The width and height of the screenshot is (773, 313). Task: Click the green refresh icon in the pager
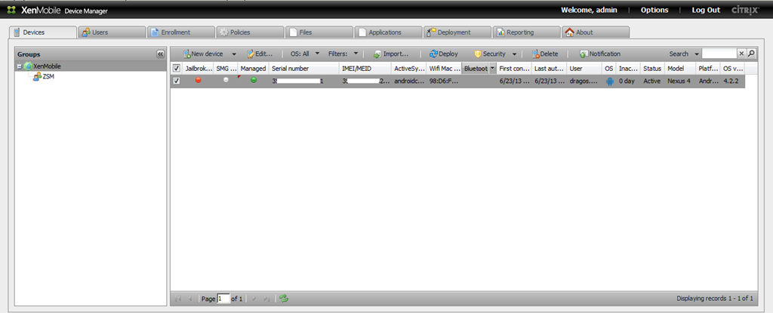coord(284,299)
